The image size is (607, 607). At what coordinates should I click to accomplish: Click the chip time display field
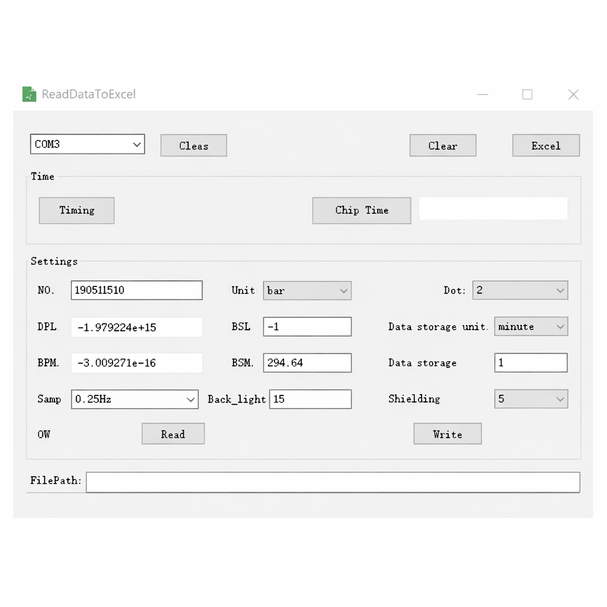493,209
